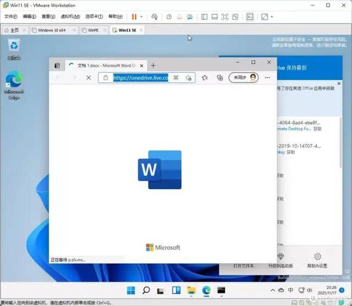
Task: Open Task View on the taskbar
Action: 160,291
